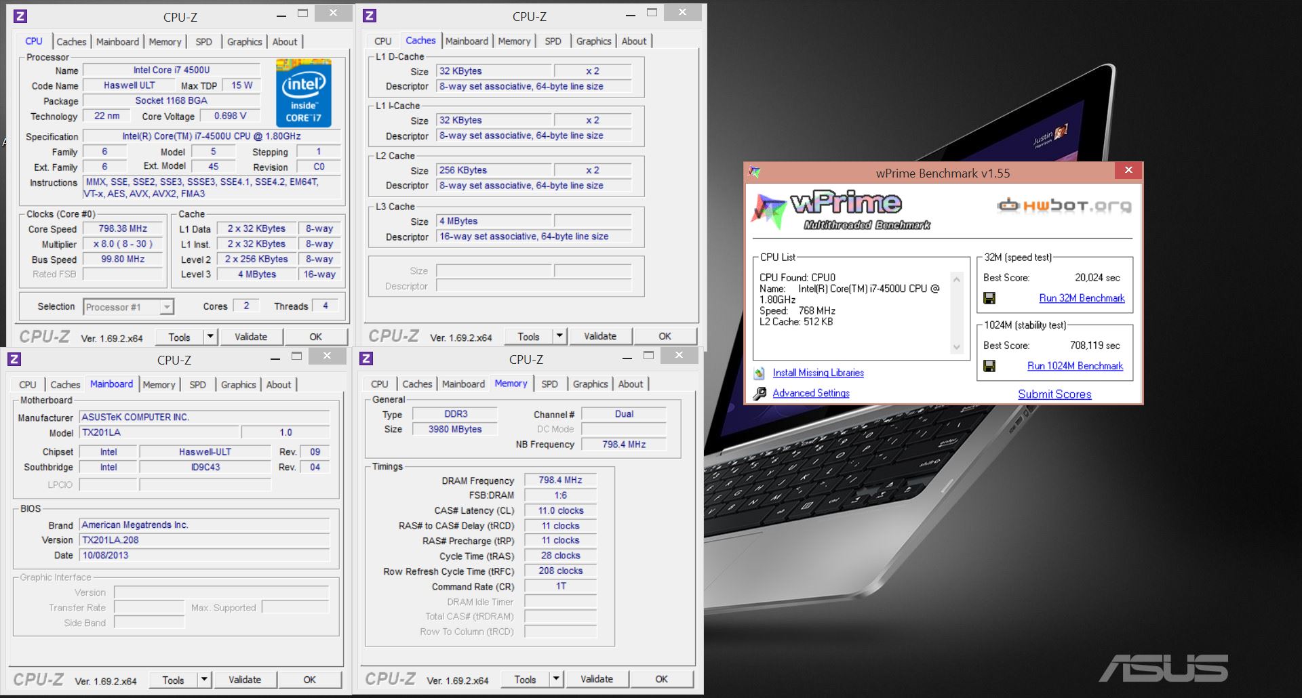Image resolution: width=1302 pixels, height=698 pixels.
Task: Click the Intel Core i7 4500U name field
Action: 172,70
